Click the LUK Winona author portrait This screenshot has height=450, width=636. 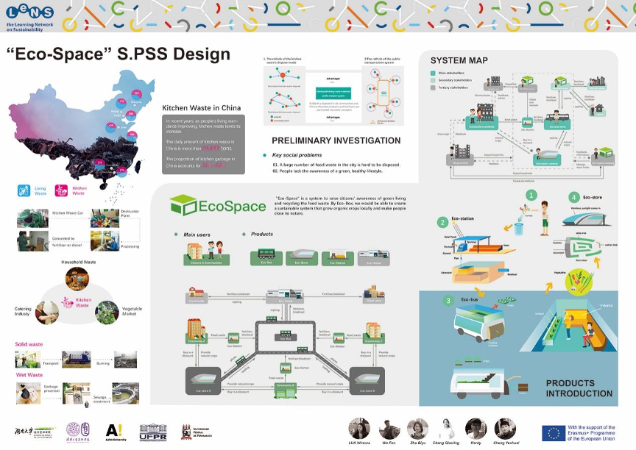coord(359,428)
